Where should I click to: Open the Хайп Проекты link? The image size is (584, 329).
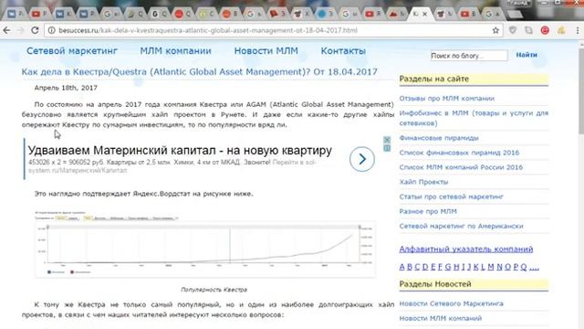[423, 182]
